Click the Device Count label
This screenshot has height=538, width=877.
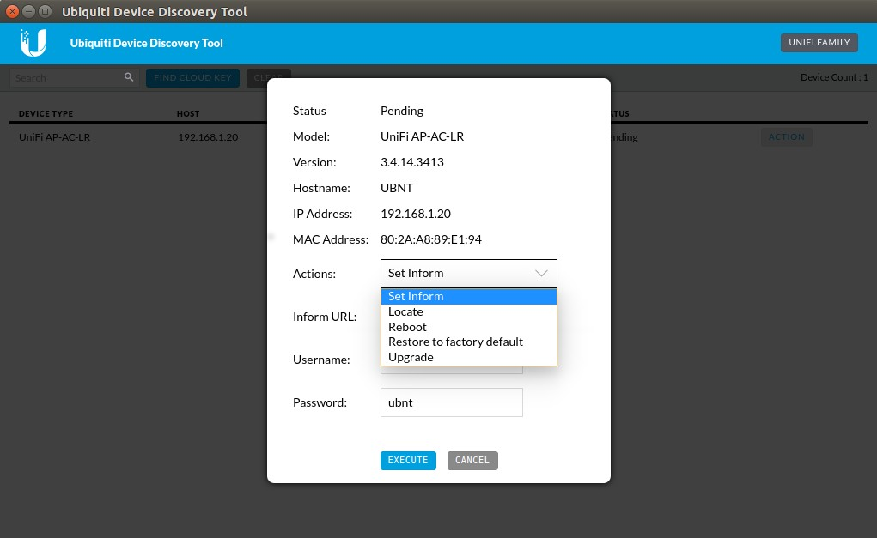tap(834, 77)
